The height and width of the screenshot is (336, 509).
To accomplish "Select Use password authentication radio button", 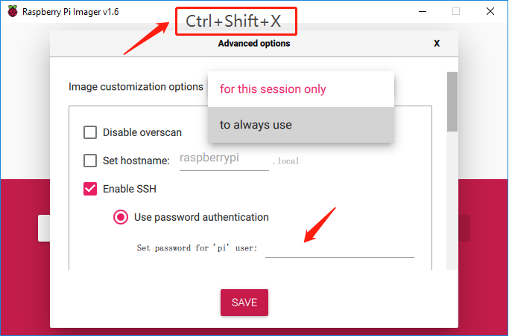I will pyautogui.click(x=120, y=217).
